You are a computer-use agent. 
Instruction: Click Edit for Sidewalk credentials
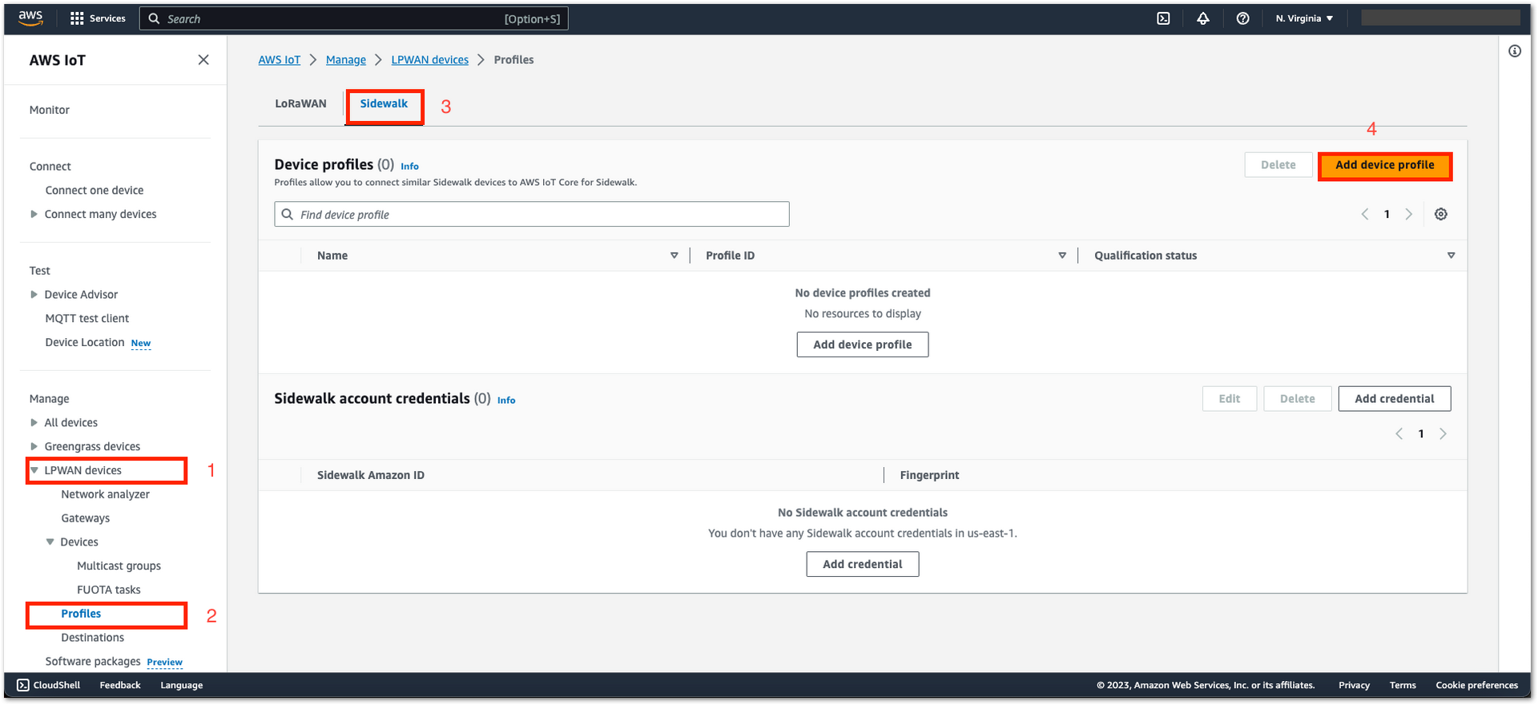tap(1230, 398)
